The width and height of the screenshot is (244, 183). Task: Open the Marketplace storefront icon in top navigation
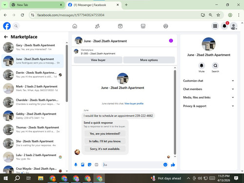[143, 26]
